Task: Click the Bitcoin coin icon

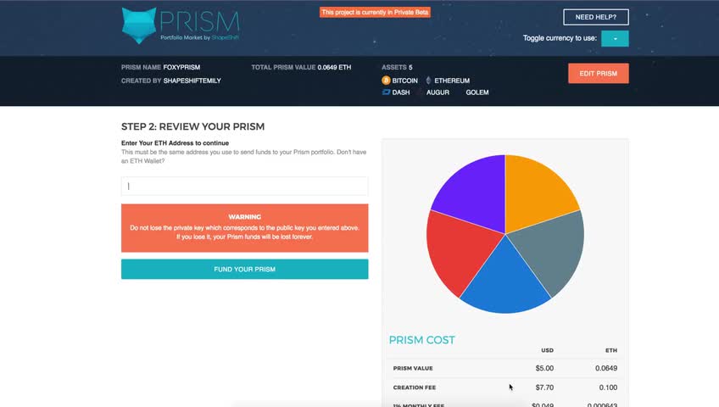Action: 386,81
